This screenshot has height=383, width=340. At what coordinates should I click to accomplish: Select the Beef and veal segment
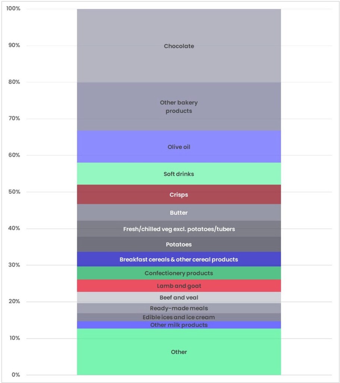[179, 298]
